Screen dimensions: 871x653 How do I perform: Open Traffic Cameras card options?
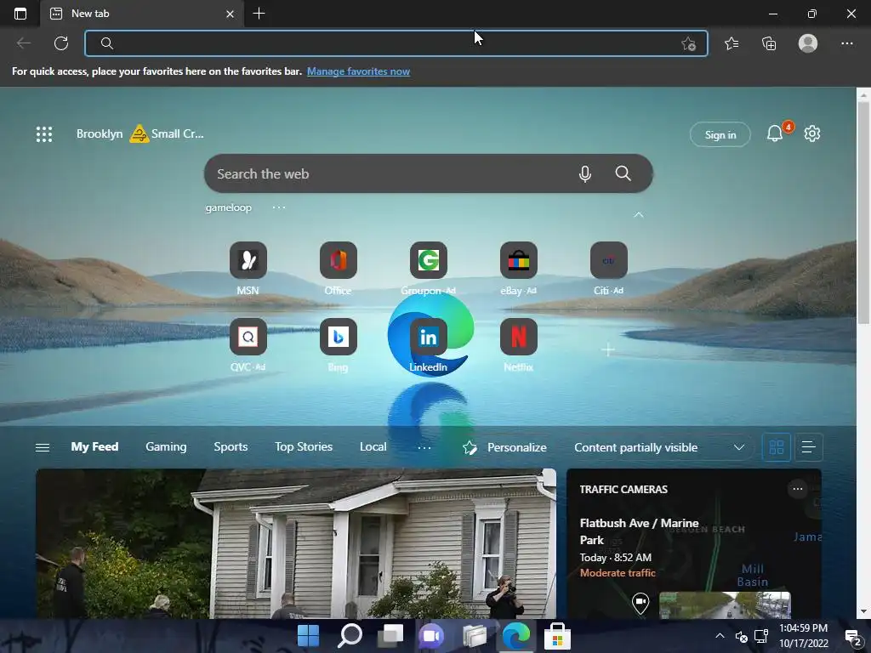pyautogui.click(x=798, y=489)
